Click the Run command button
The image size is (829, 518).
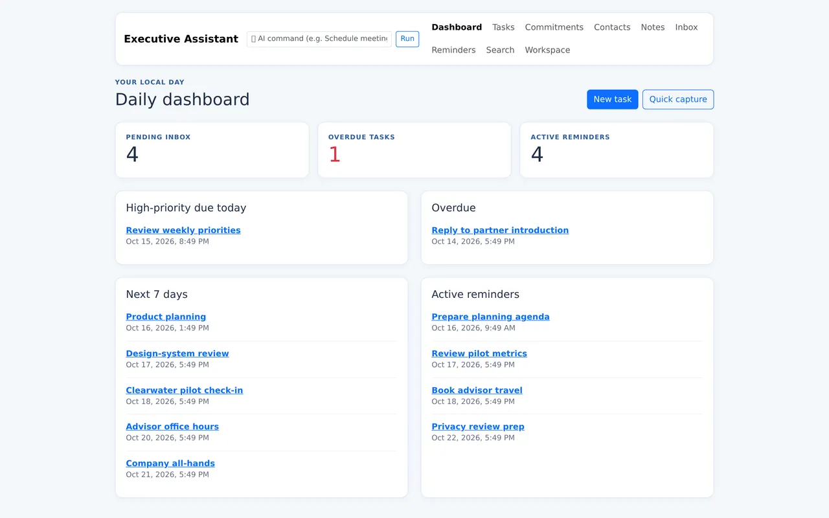coord(407,39)
